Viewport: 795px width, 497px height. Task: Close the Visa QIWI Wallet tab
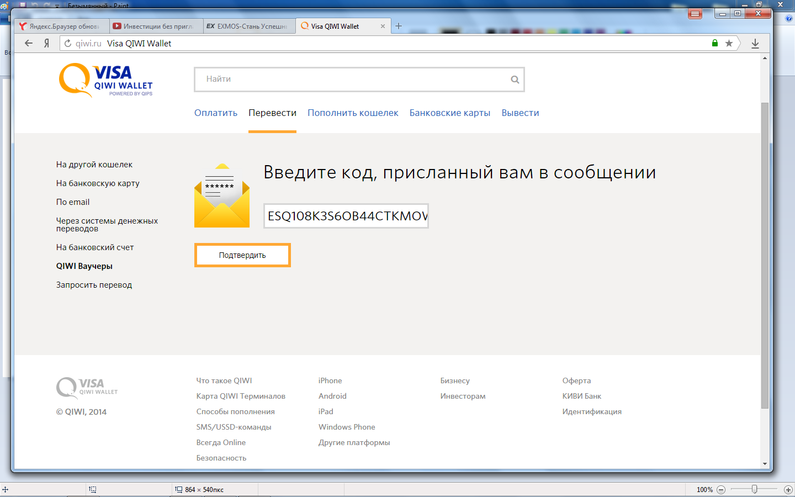coord(383,26)
